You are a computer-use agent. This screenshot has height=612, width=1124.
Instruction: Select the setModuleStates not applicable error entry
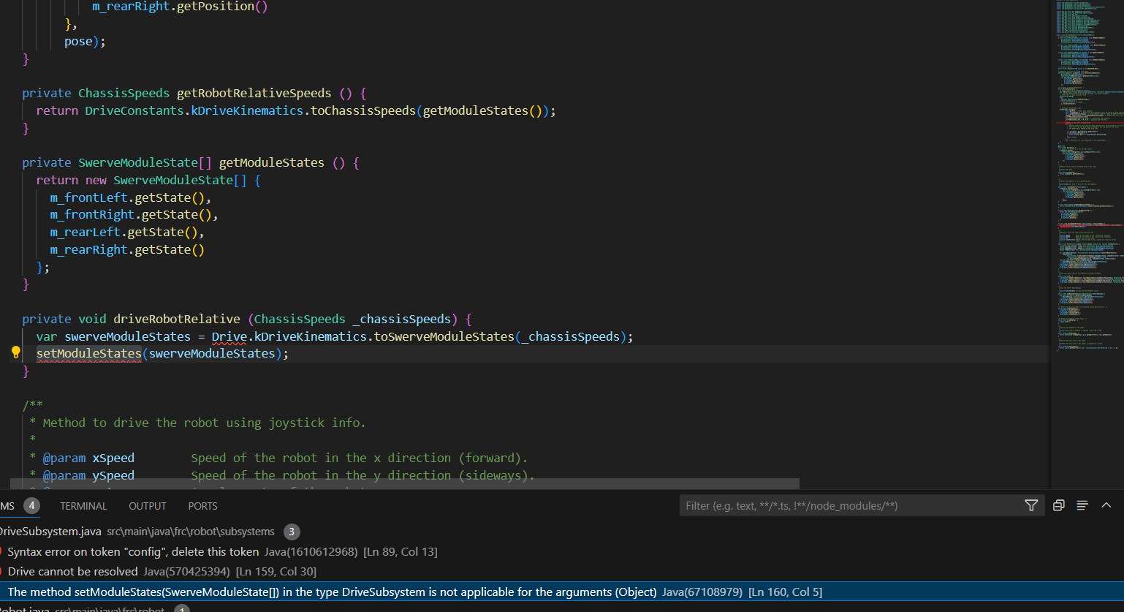(332, 592)
